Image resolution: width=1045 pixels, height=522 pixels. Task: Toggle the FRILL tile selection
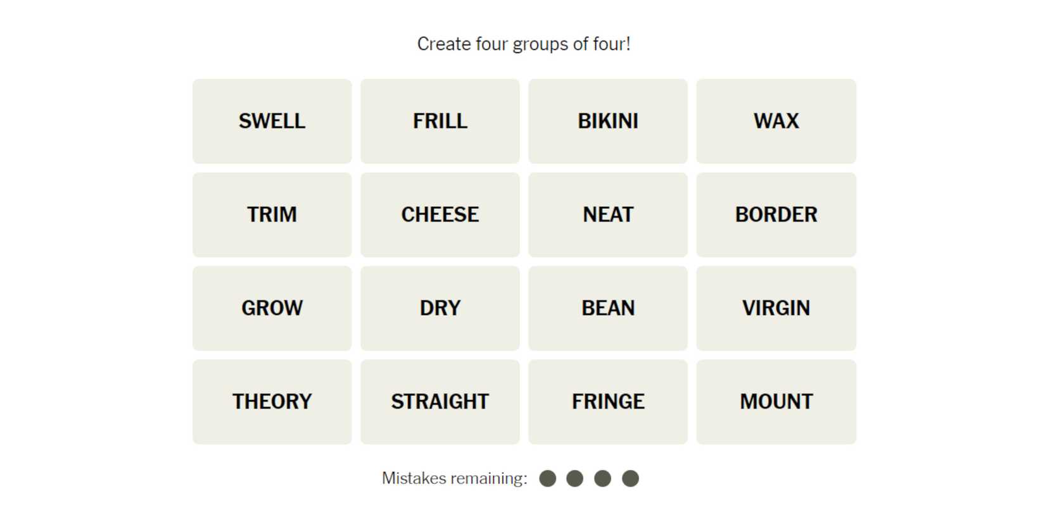440,121
